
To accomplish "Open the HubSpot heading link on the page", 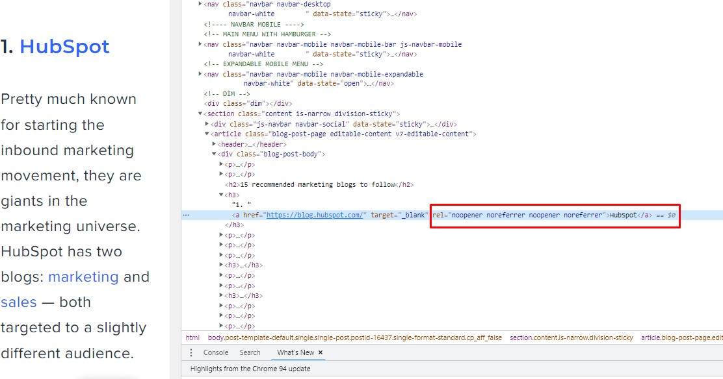I will (64, 47).
